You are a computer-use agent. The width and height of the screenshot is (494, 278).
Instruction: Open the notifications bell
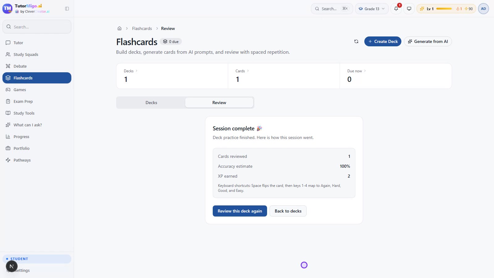click(x=396, y=9)
